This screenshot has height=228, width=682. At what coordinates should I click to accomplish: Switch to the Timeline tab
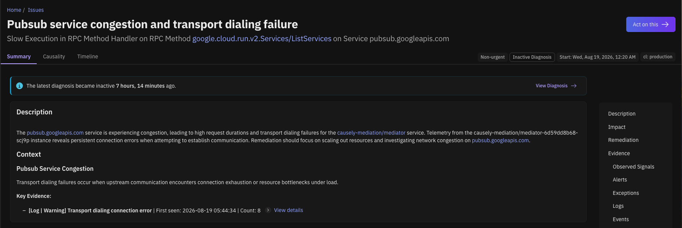pos(88,56)
